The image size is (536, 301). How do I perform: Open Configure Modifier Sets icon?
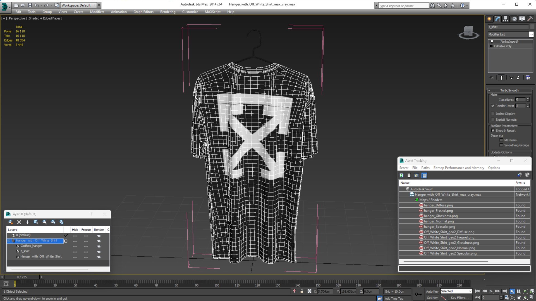click(528, 78)
